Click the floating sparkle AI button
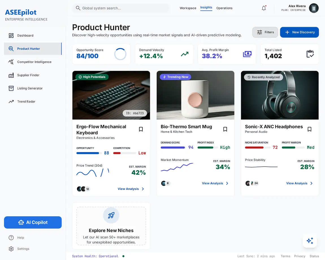Image resolution: width=325 pixels, height=260 pixels. pyautogui.click(x=310, y=241)
